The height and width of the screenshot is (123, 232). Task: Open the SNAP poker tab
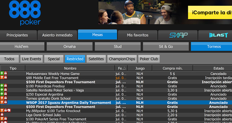178,35
